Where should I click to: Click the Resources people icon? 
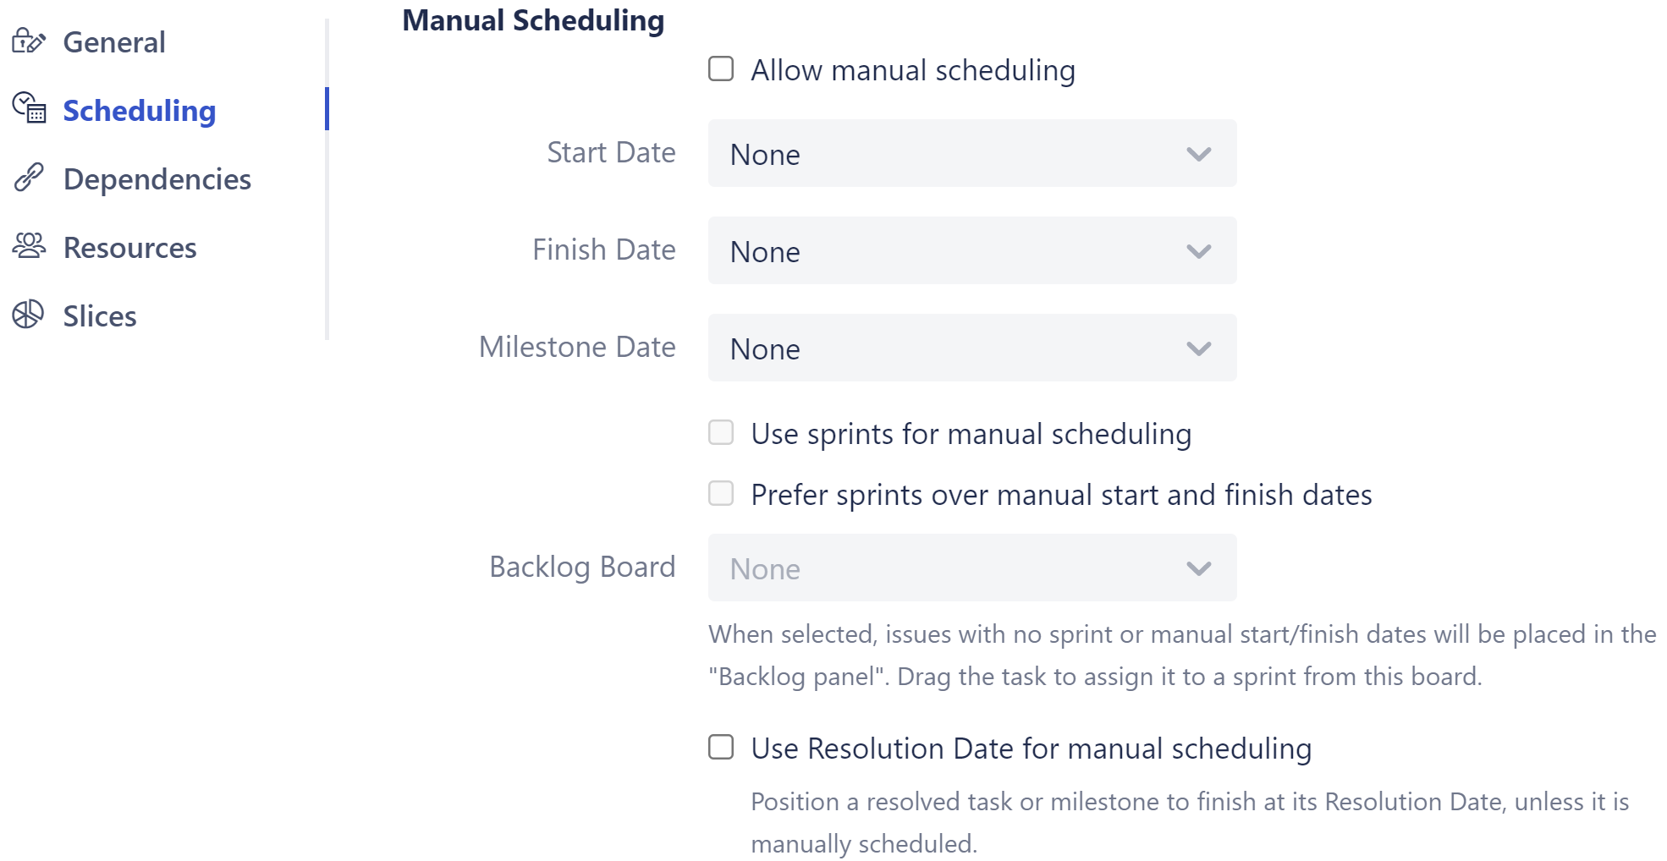pos(29,246)
